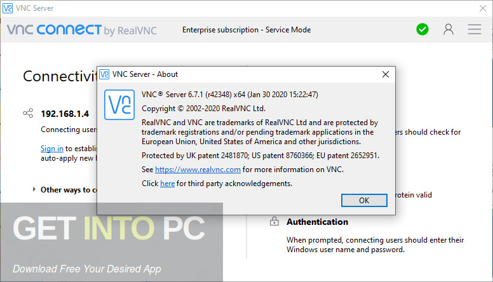This screenshot has width=493, height=282.
Task: Click the About dialog title bar icon
Action: 104,74
